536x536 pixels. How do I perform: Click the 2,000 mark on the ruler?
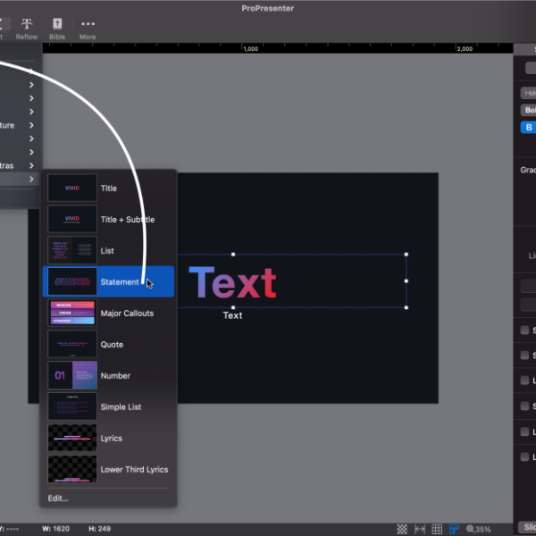point(465,49)
